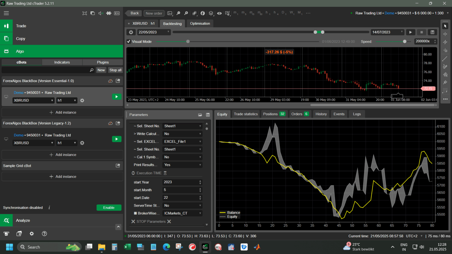Switch to the Optimisation tab

[x=200, y=24]
